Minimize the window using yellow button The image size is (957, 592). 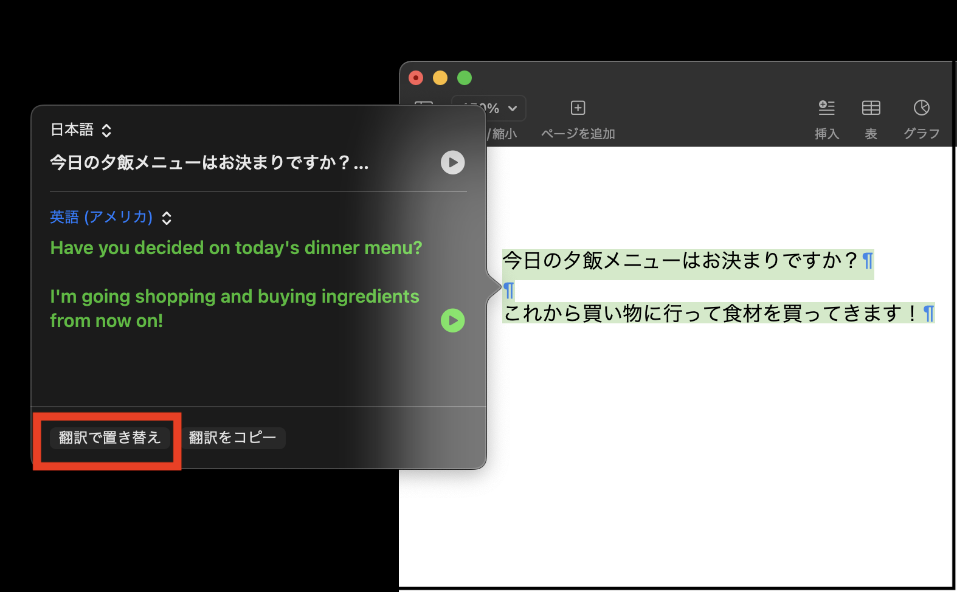coord(440,78)
